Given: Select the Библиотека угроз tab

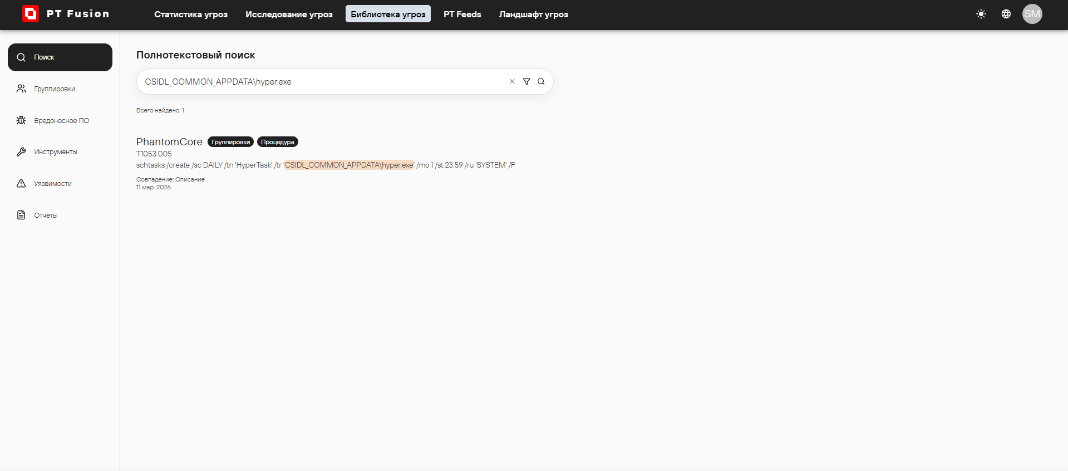Looking at the screenshot, I should tap(388, 14).
